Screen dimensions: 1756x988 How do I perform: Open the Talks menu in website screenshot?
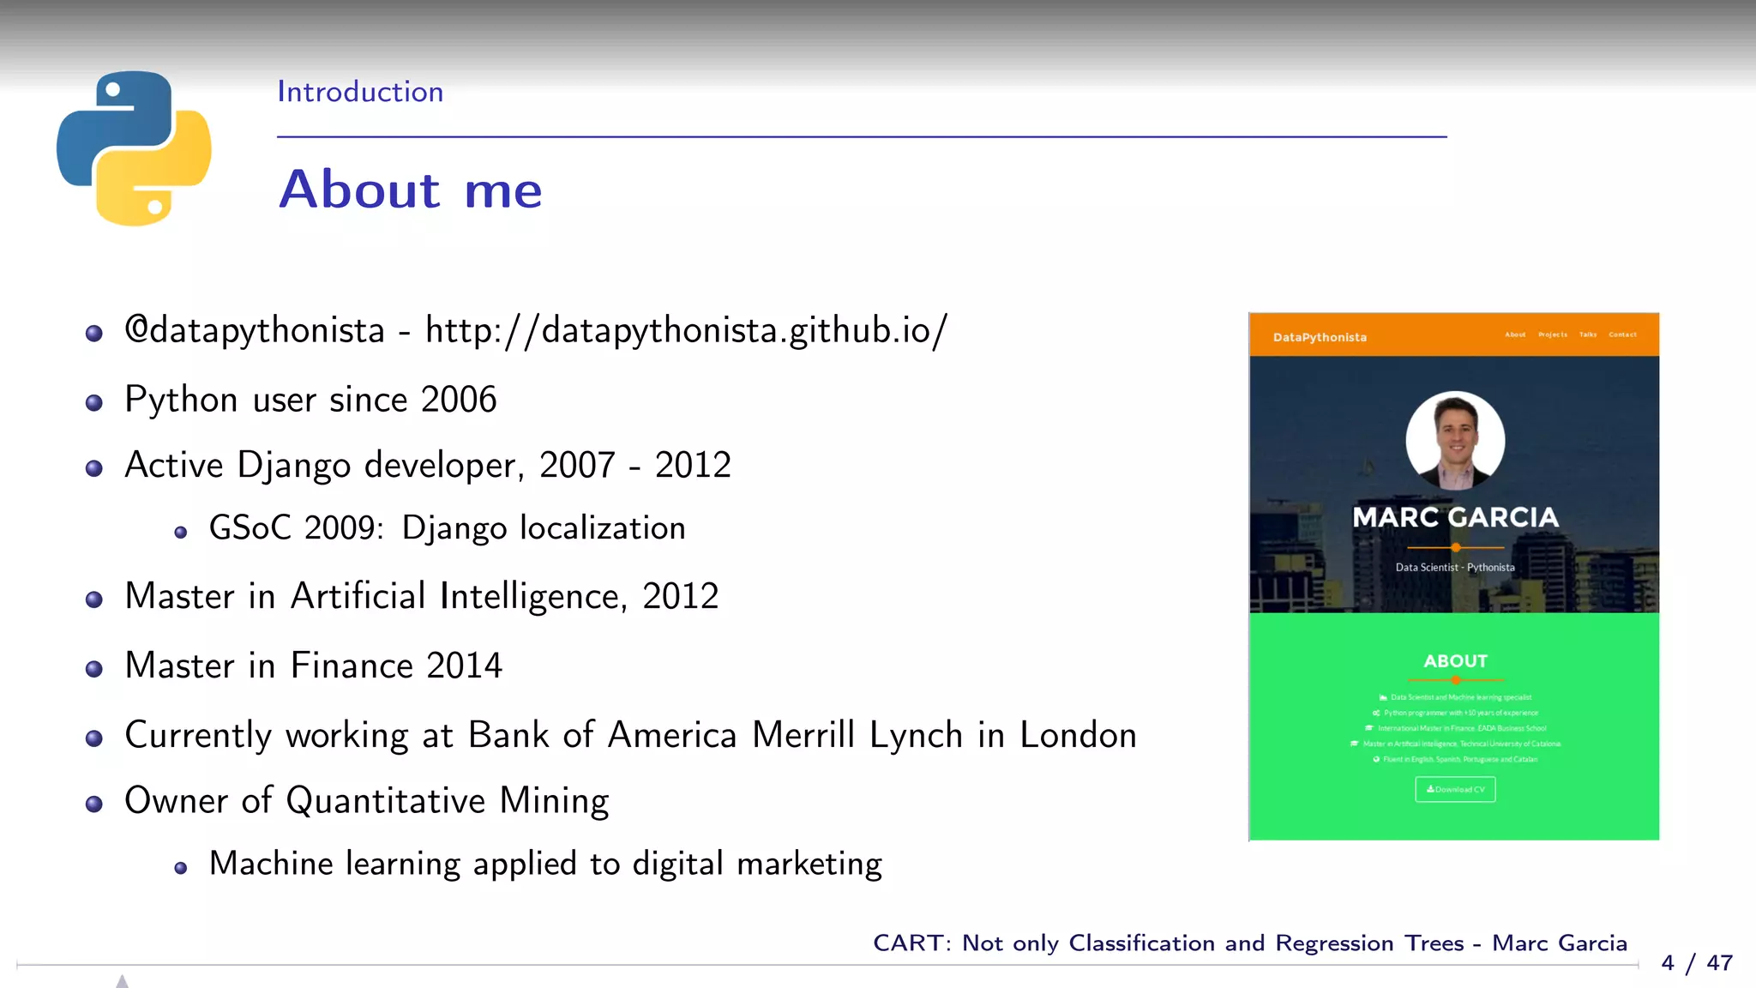pos(1588,334)
